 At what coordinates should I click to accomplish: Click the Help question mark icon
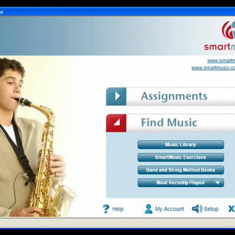tap(106, 209)
